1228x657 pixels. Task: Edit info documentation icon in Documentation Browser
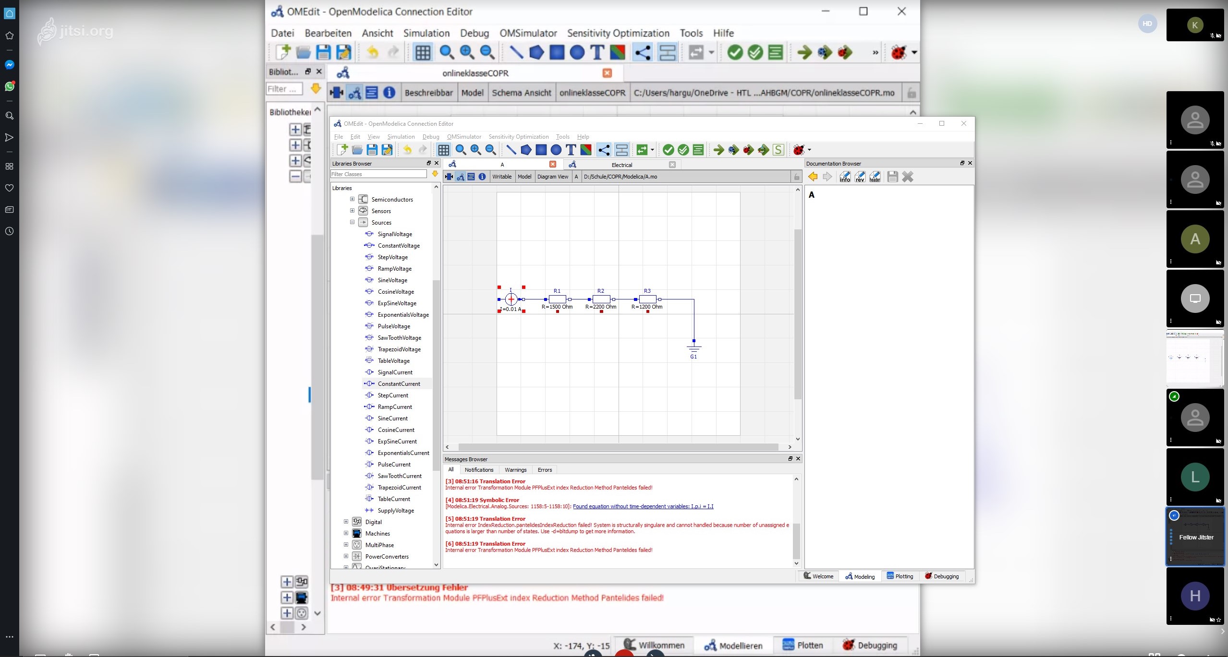[x=845, y=177]
